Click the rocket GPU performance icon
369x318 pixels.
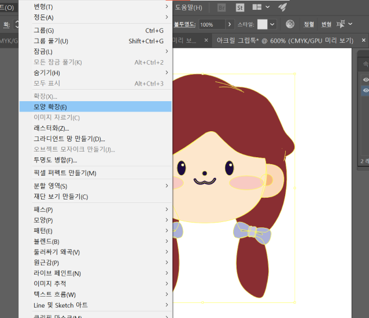pyautogui.click(x=282, y=8)
